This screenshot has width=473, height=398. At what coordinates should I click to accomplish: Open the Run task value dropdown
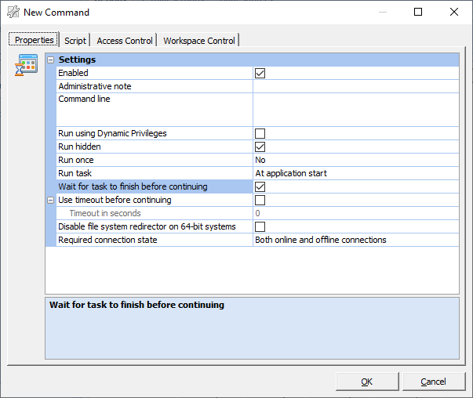(355, 173)
